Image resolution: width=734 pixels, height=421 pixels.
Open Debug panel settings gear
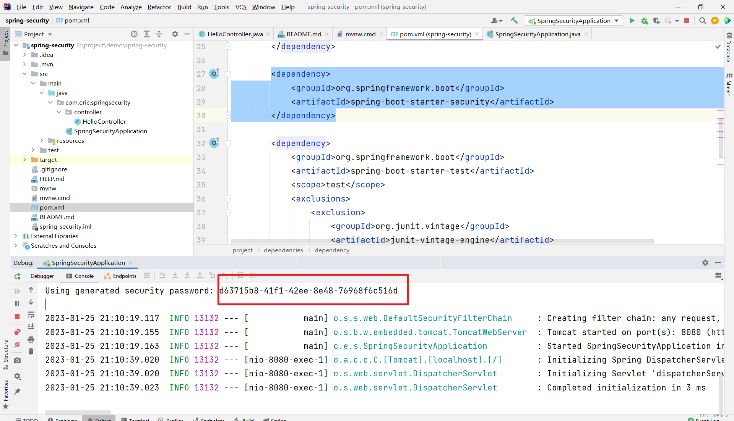click(x=705, y=263)
